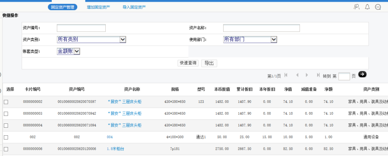This screenshot has height=156, width=388.
Task: Click the 50.00 original value cell
Action: [222, 137]
